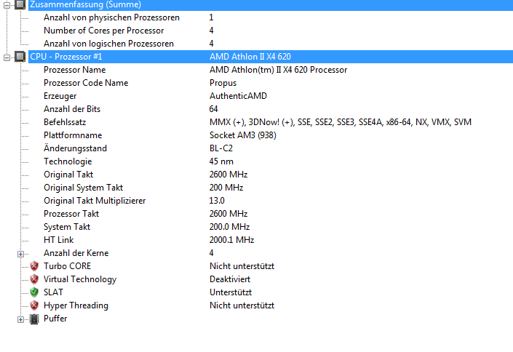Click the 13.0 multiplier value
The height and width of the screenshot is (352, 513).
pos(217,201)
